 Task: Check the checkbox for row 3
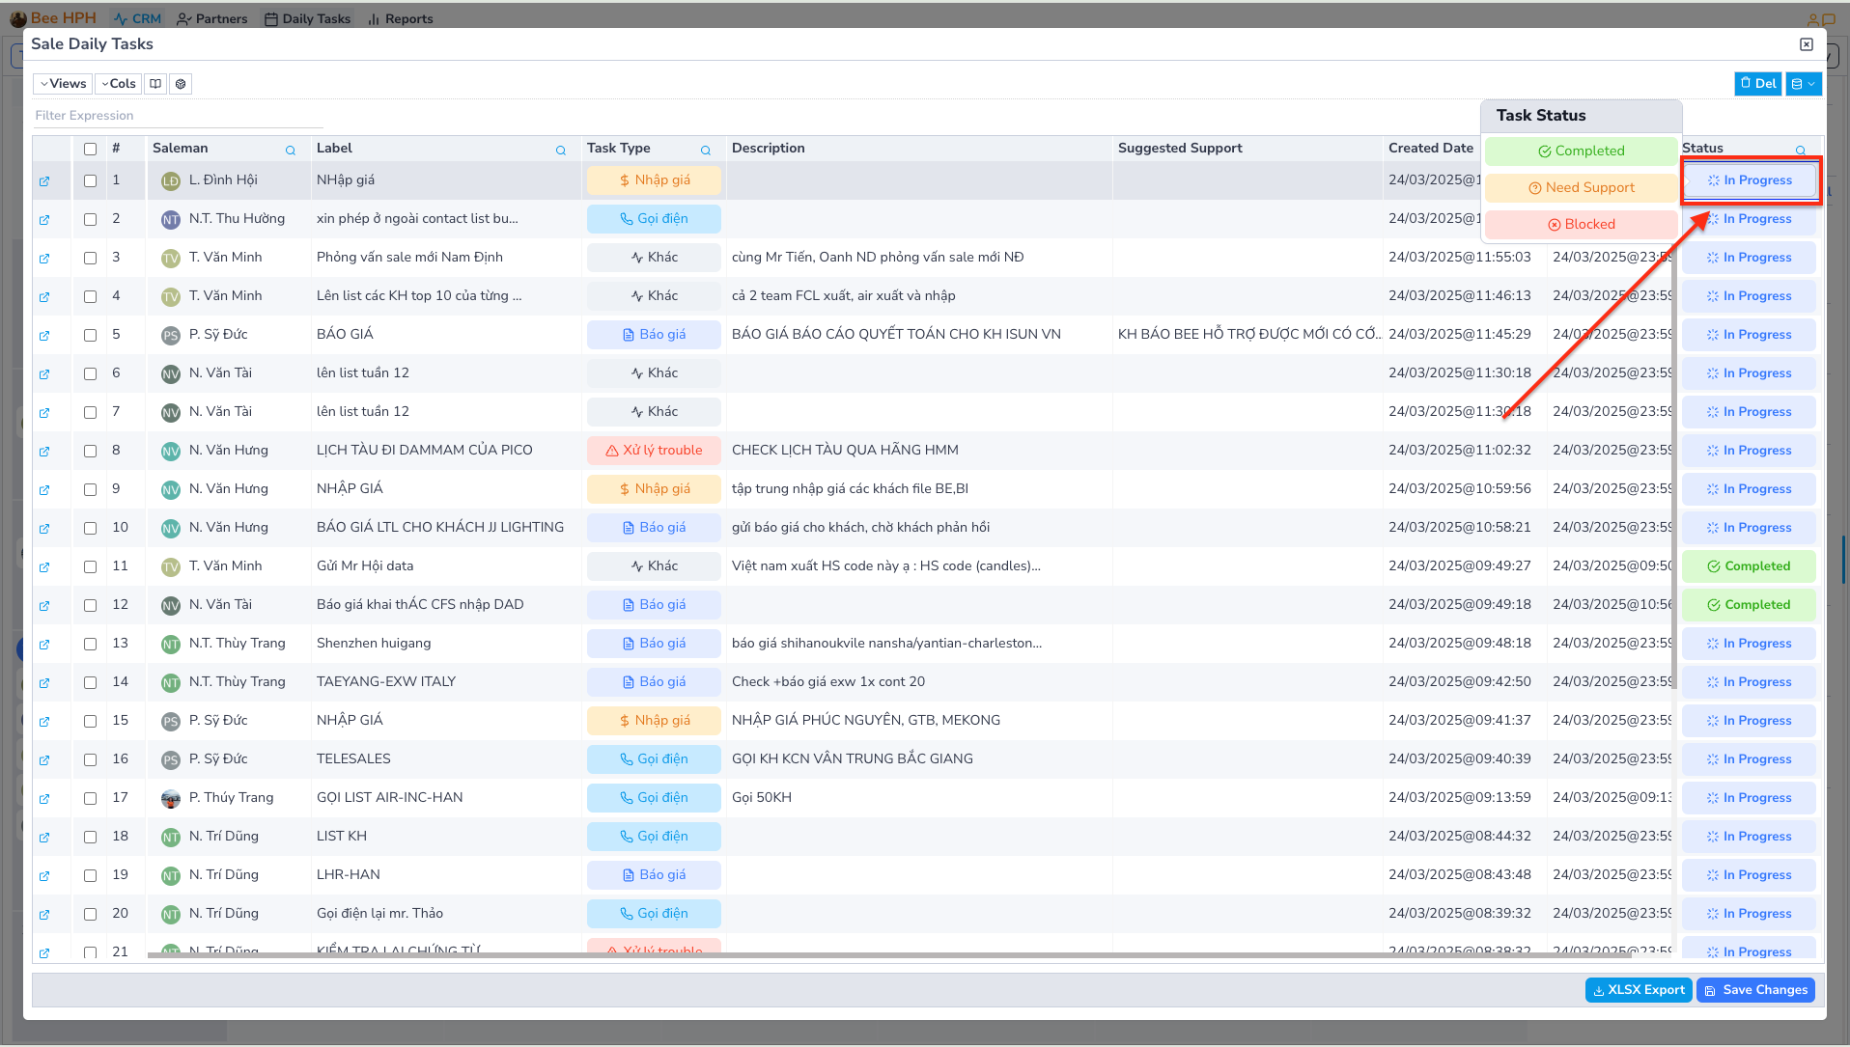coord(90,258)
